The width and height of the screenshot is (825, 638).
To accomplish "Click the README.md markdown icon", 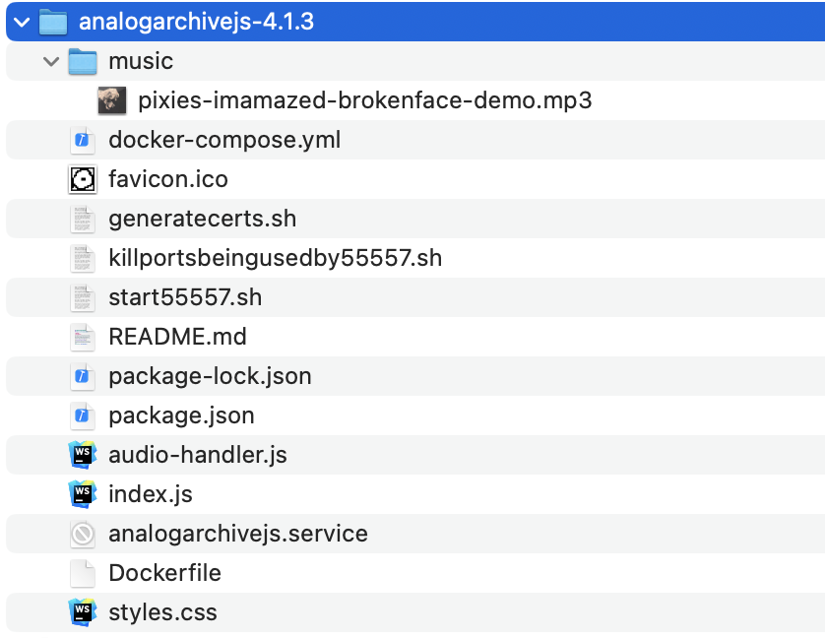I will [83, 337].
